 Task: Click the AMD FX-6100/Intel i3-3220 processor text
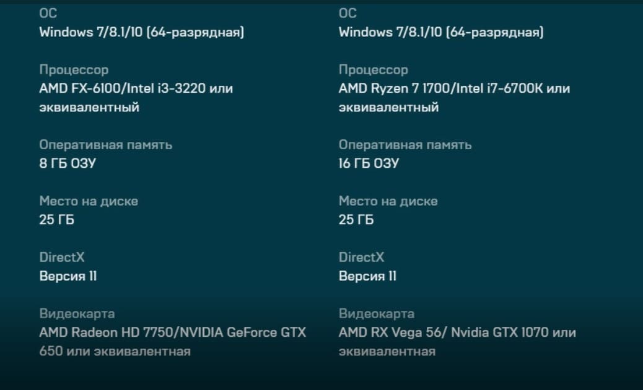[136, 89]
